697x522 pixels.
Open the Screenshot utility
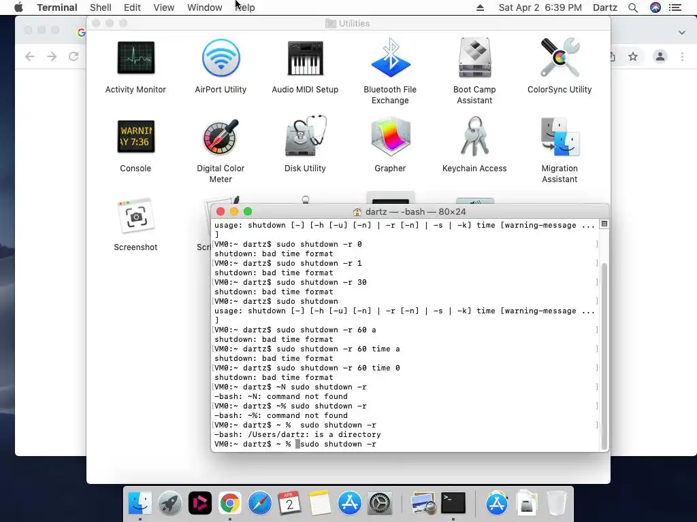click(x=135, y=216)
